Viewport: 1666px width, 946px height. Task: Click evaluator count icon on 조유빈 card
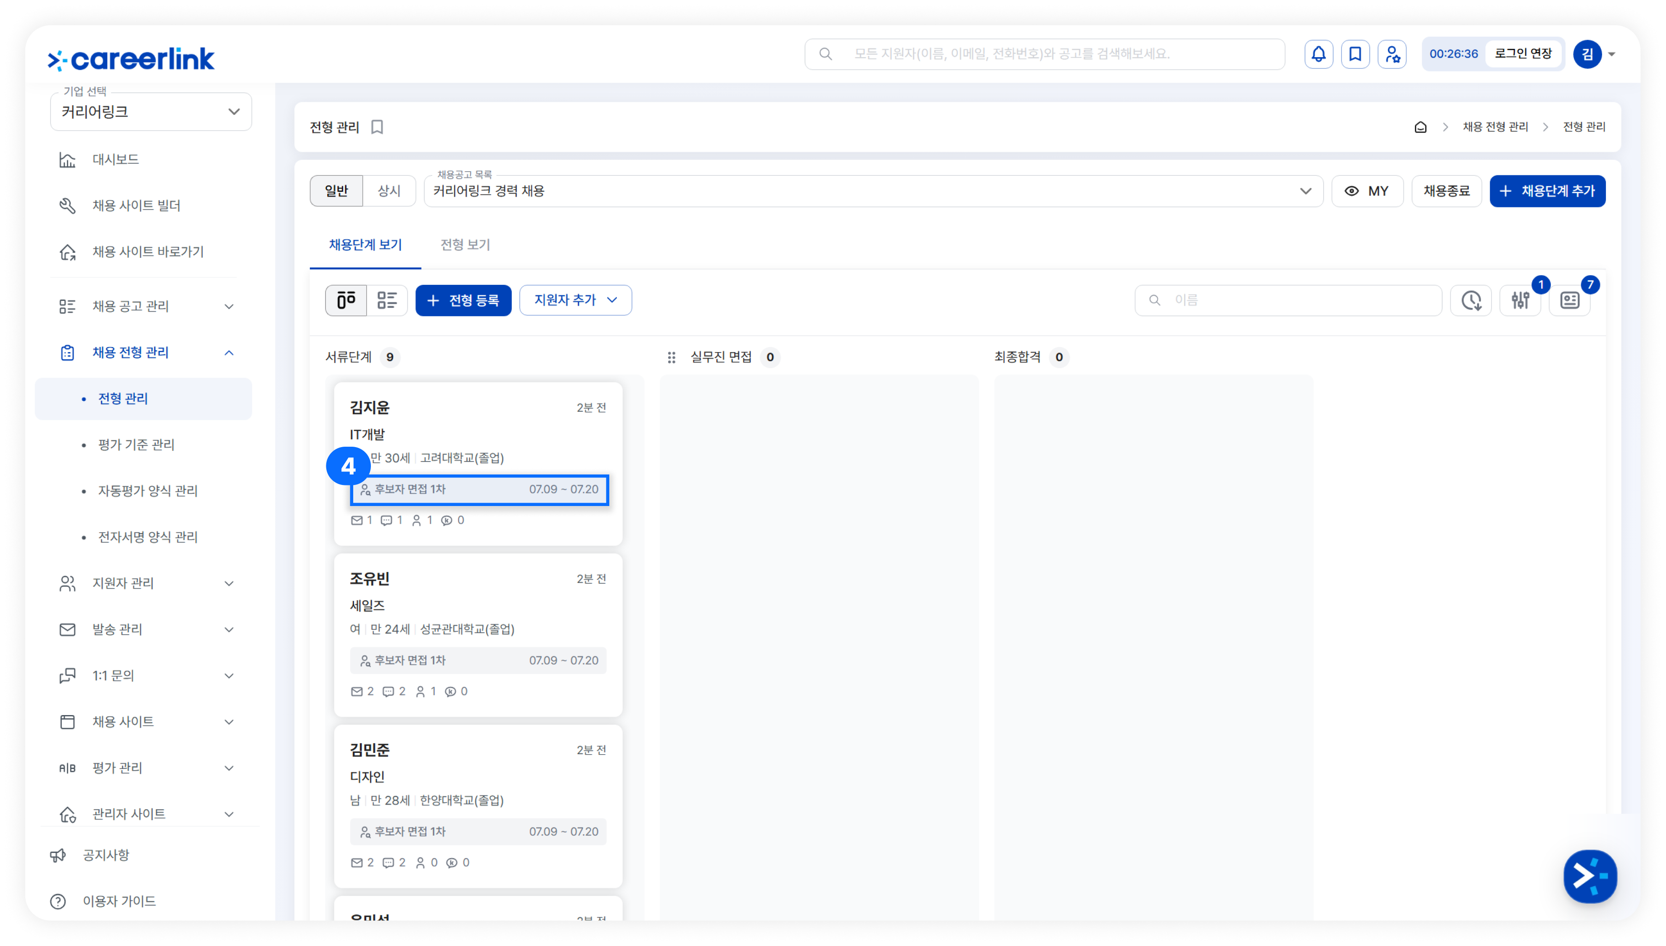pyautogui.click(x=421, y=692)
